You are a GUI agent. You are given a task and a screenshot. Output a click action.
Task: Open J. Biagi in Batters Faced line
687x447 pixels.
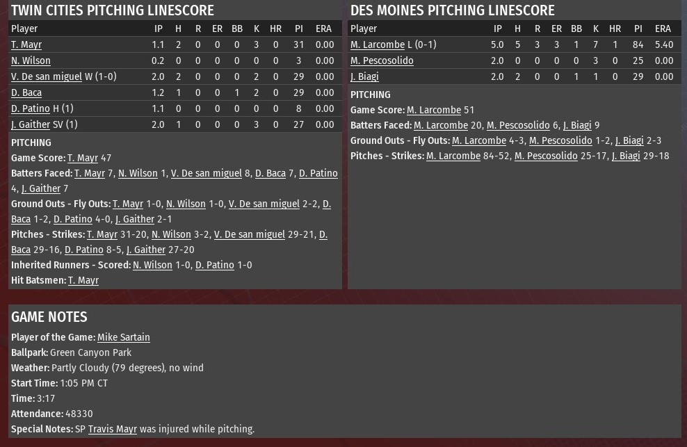coord(577,125)
